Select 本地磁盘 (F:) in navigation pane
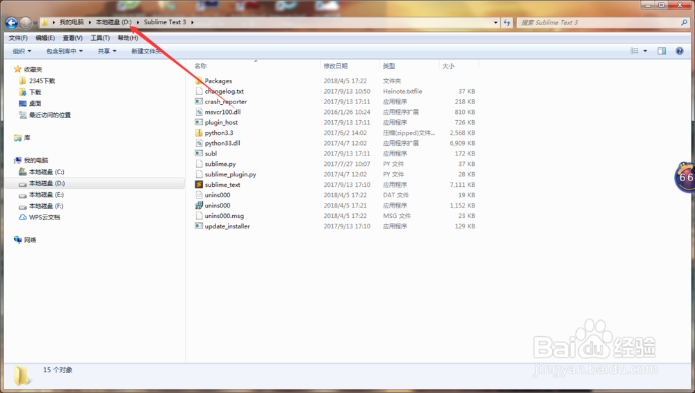 point(46,206)
